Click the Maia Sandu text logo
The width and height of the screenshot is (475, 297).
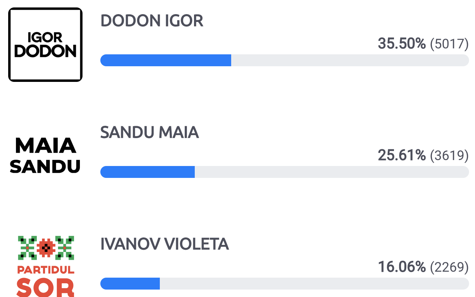tap(45, 156)
